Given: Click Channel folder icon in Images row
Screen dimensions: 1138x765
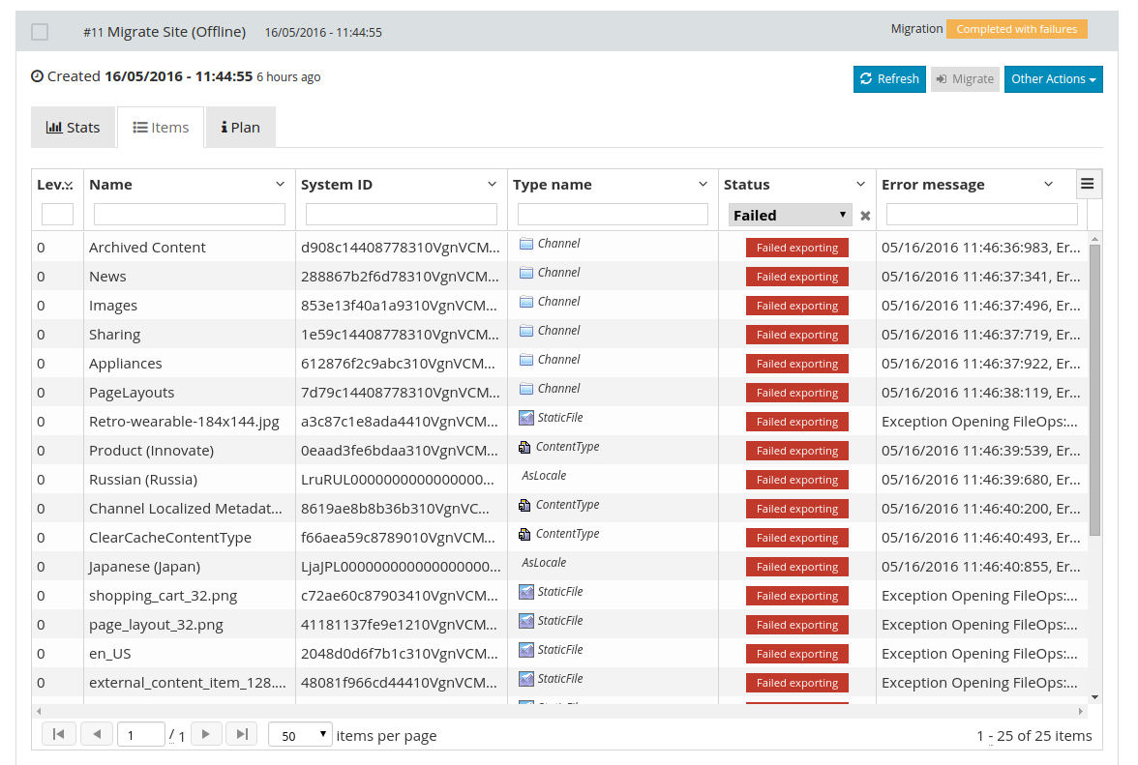Looking at the screenshot, I should (x=526, y=302).
